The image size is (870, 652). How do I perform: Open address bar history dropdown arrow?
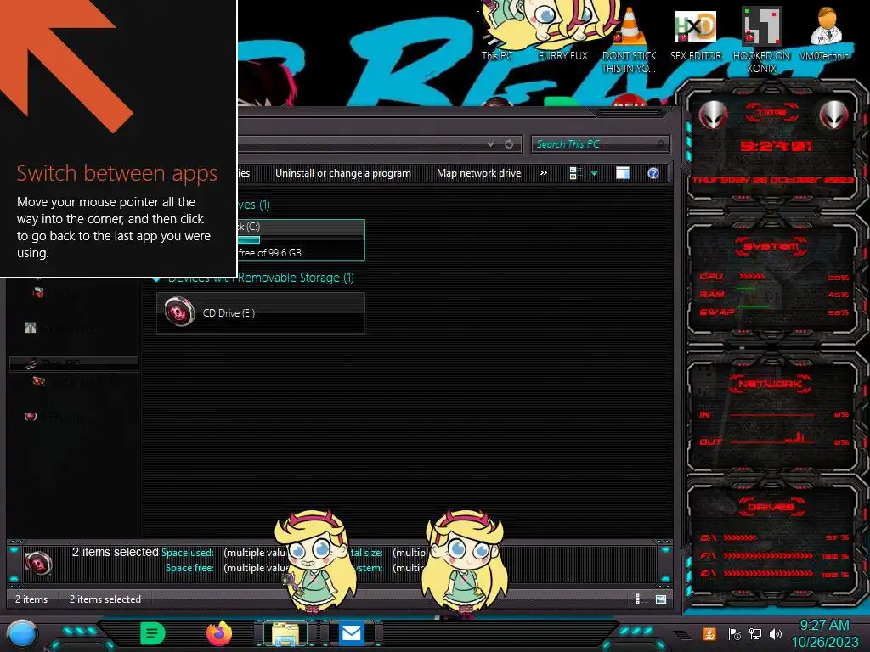[490, 144]
